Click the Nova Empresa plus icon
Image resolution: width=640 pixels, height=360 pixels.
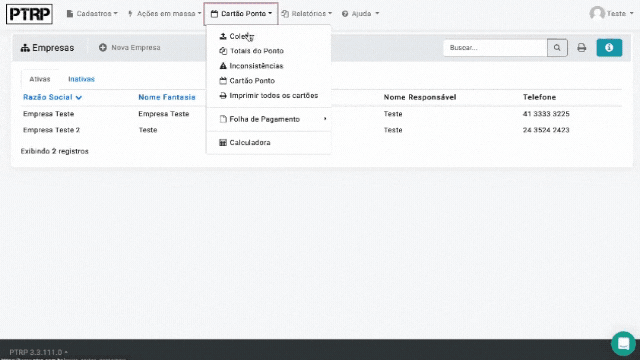click(103, 48)
